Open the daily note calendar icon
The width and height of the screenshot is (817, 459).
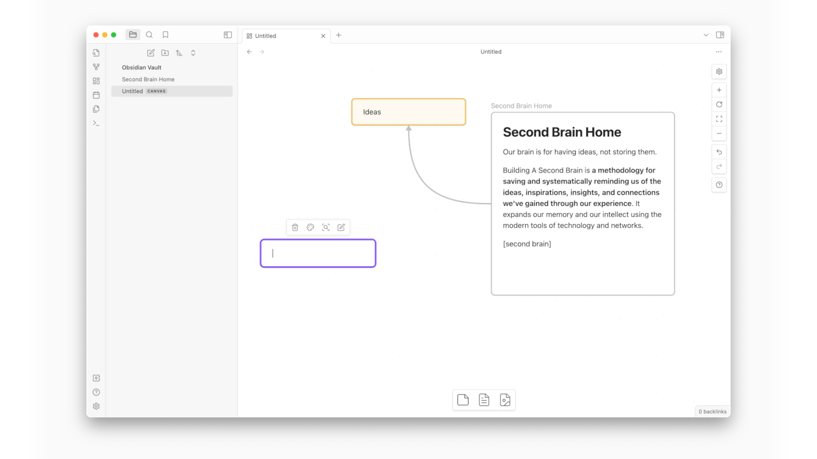click(96, 95)
